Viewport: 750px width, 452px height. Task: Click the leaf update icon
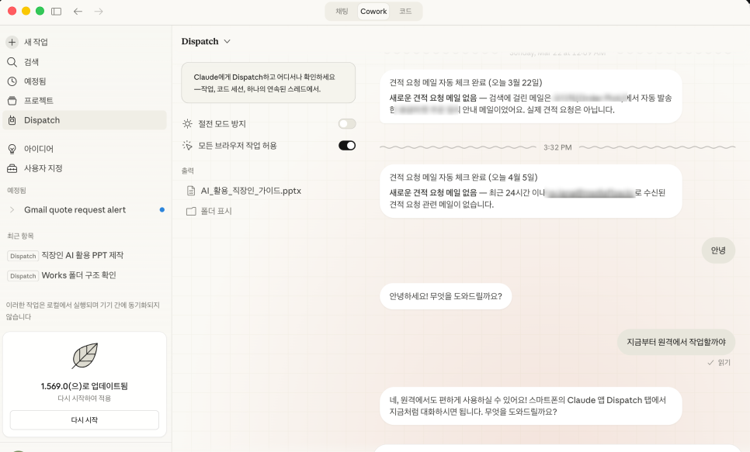(85, 356)
